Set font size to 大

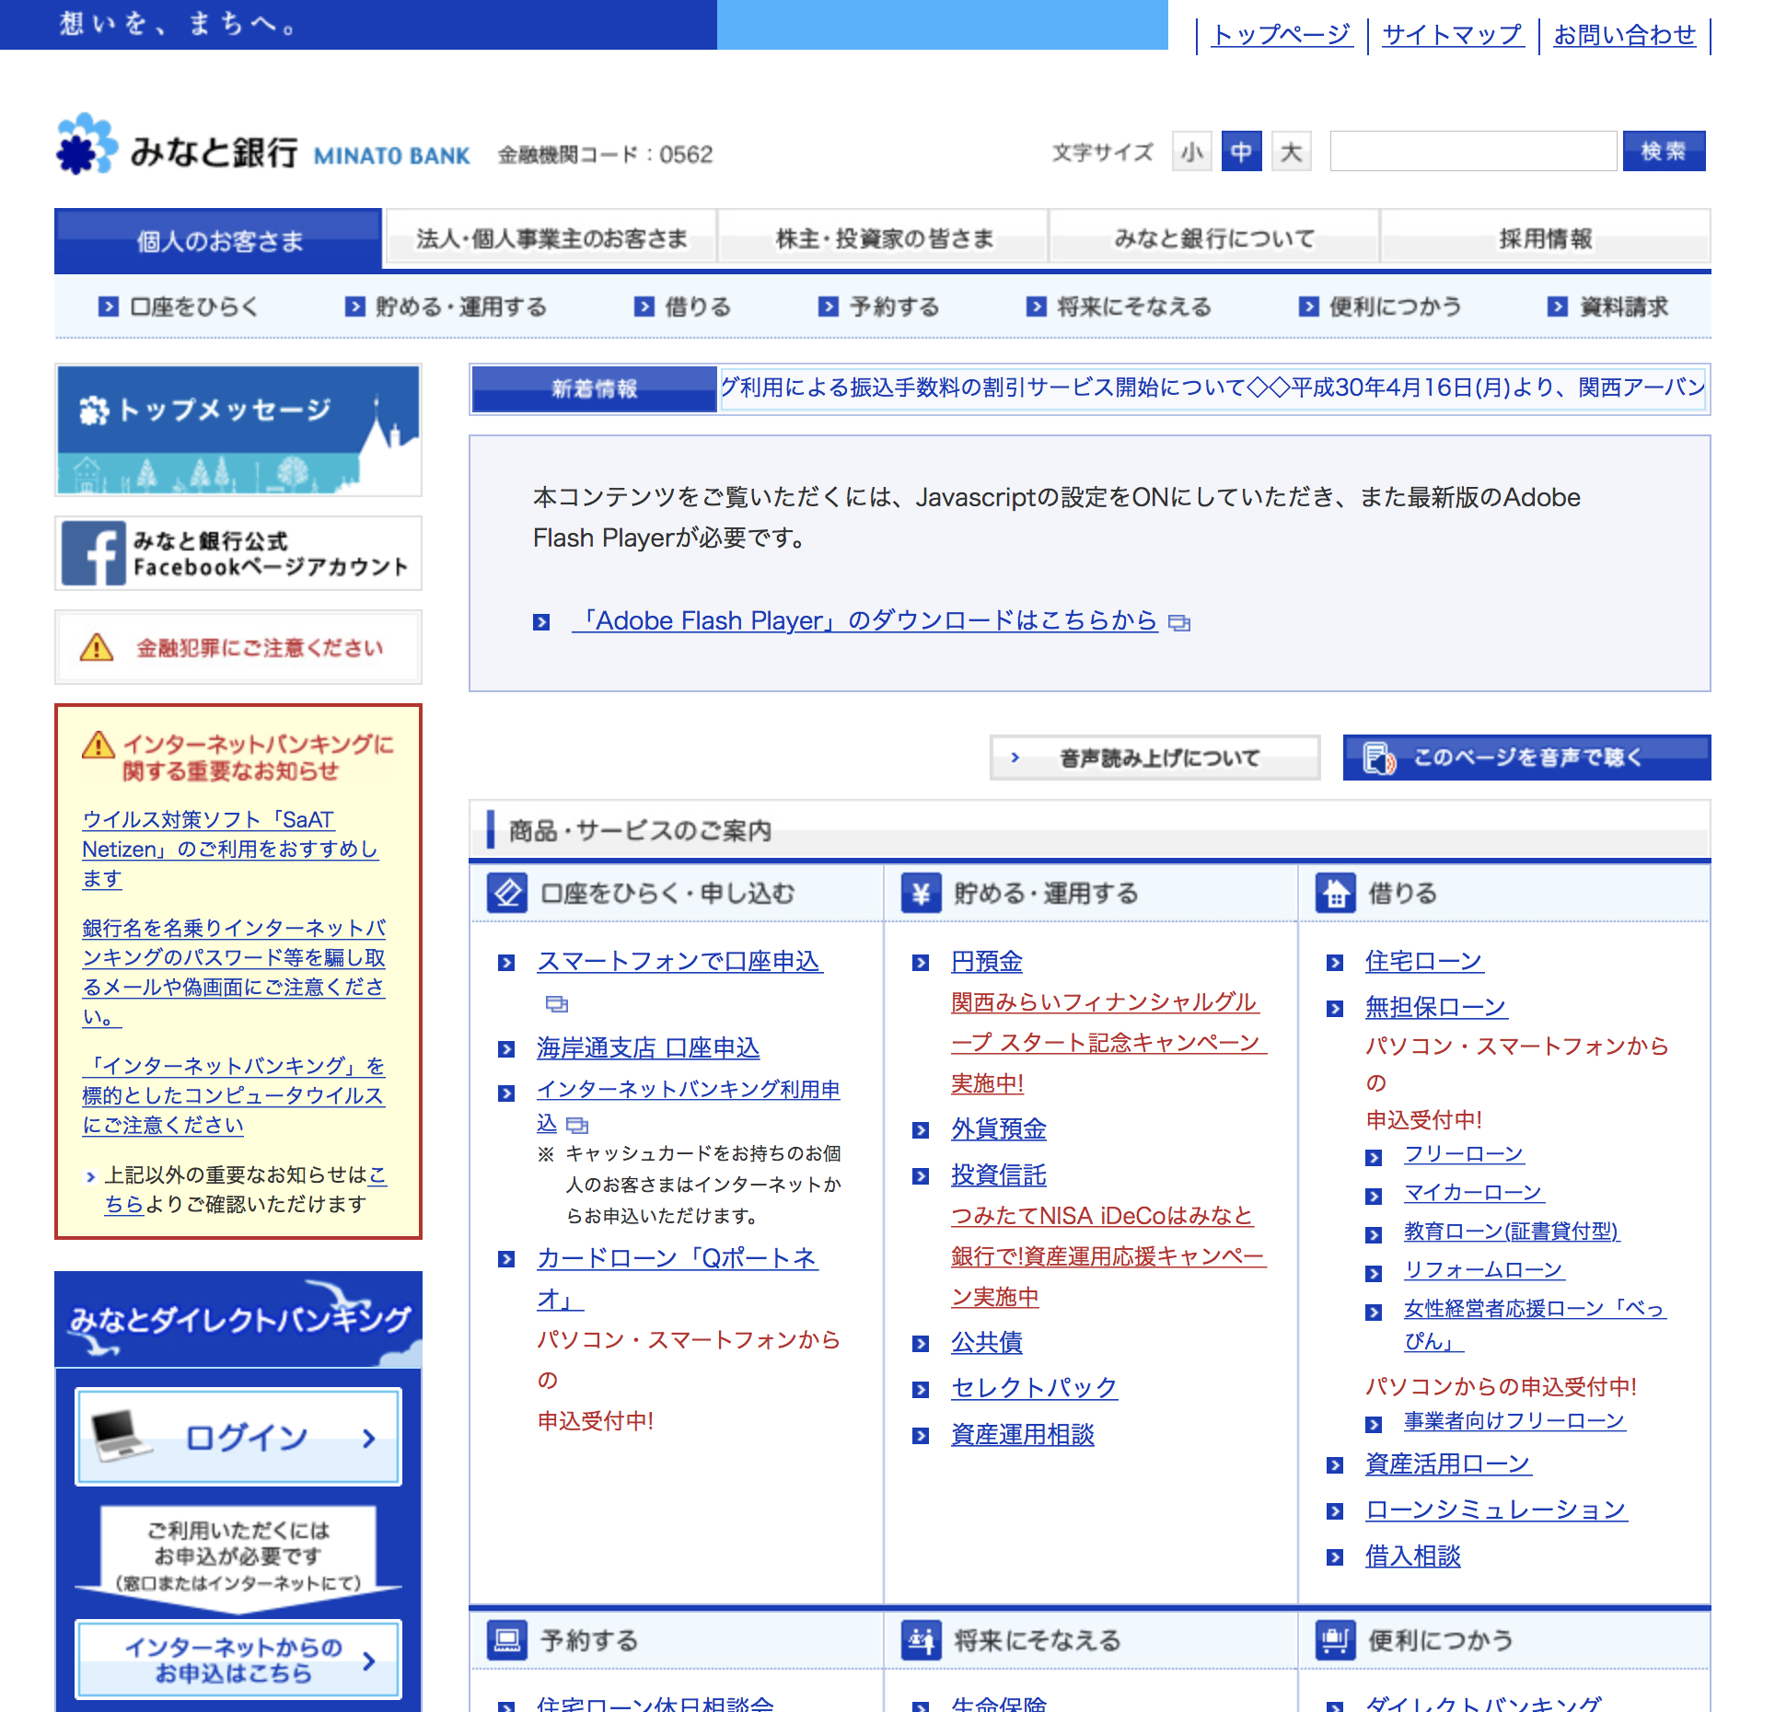pos(1291,151)
